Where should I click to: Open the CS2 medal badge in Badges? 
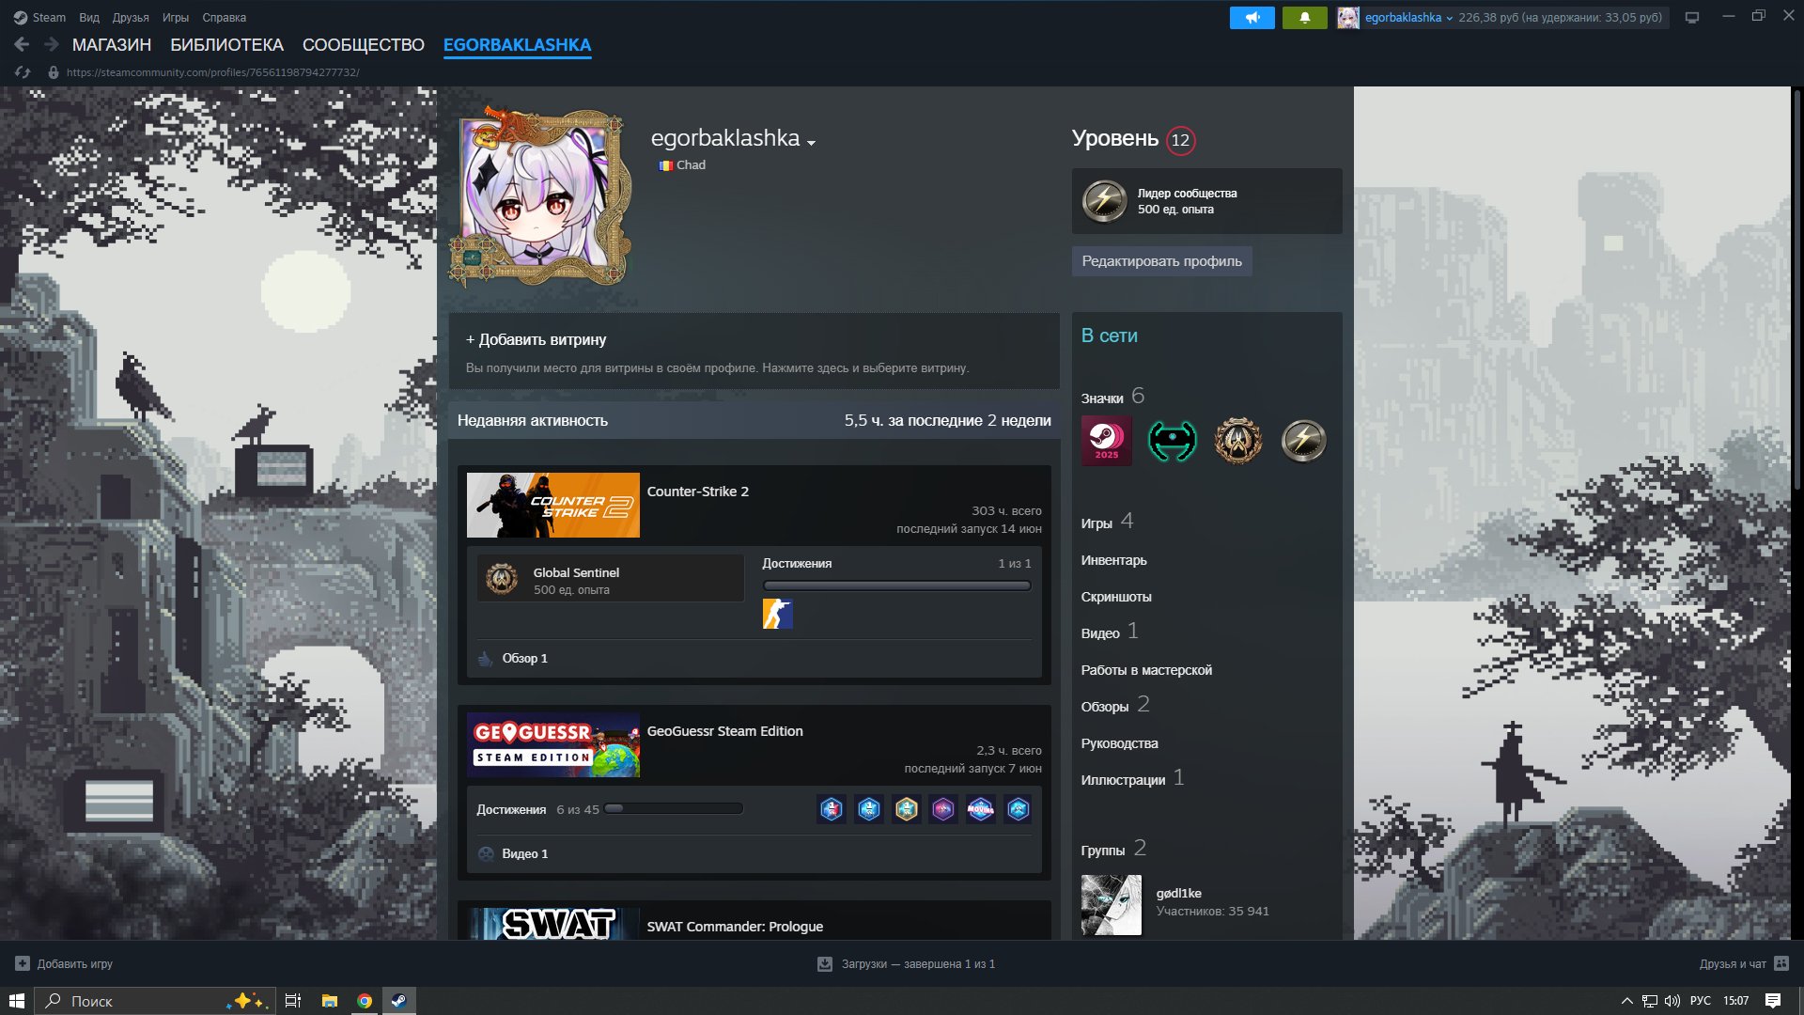point(1237,440)
